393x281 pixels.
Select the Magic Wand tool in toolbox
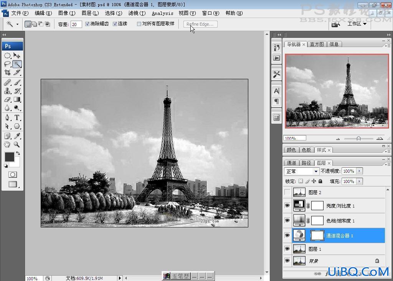(17, 64)
